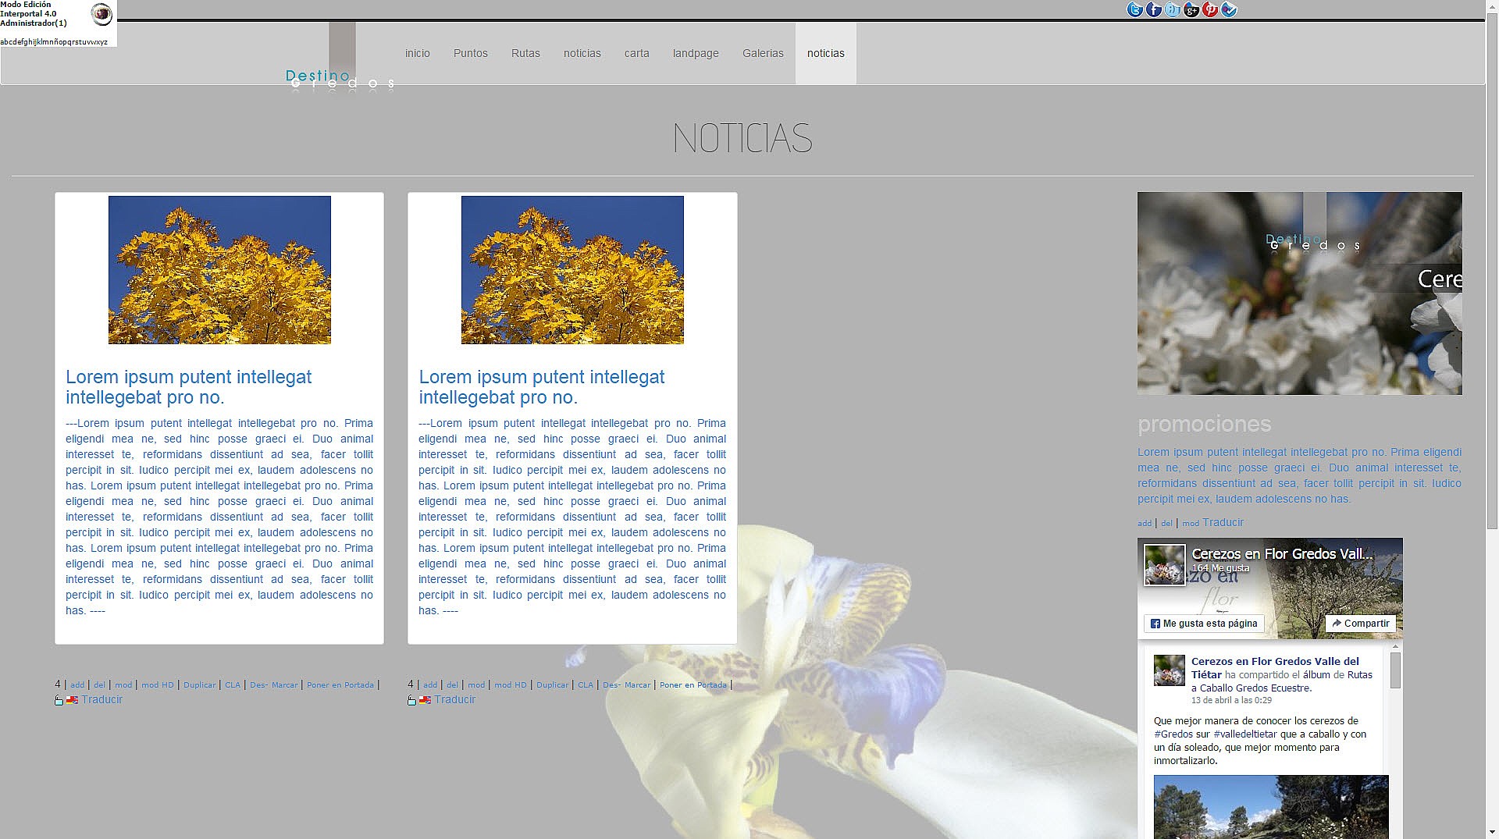Viewport: 1499px width, 839px height.
Task: Click 'Duplicar' under first news card
Action: click(200, 685)
